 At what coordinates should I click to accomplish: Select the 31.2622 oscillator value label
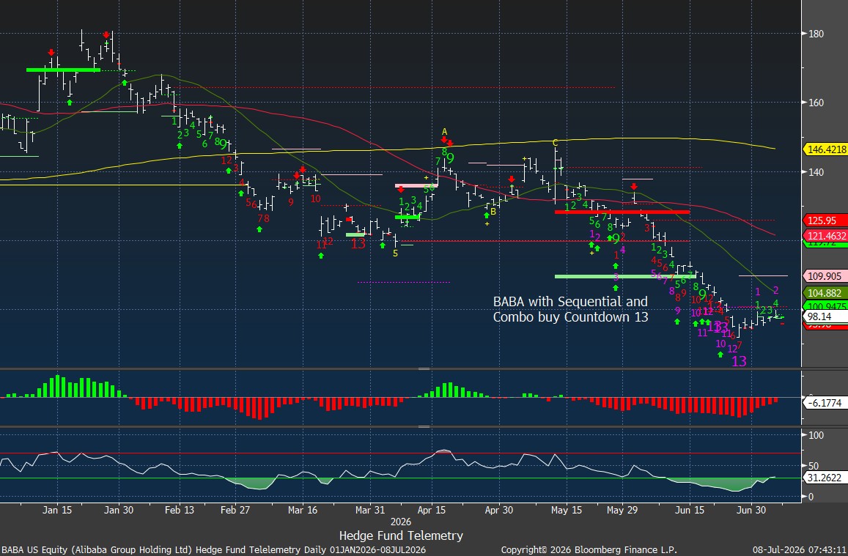[826, 478]
